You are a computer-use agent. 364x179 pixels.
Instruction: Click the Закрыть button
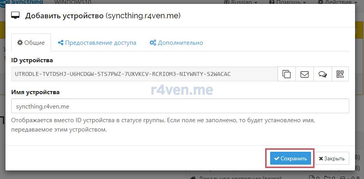332,158
